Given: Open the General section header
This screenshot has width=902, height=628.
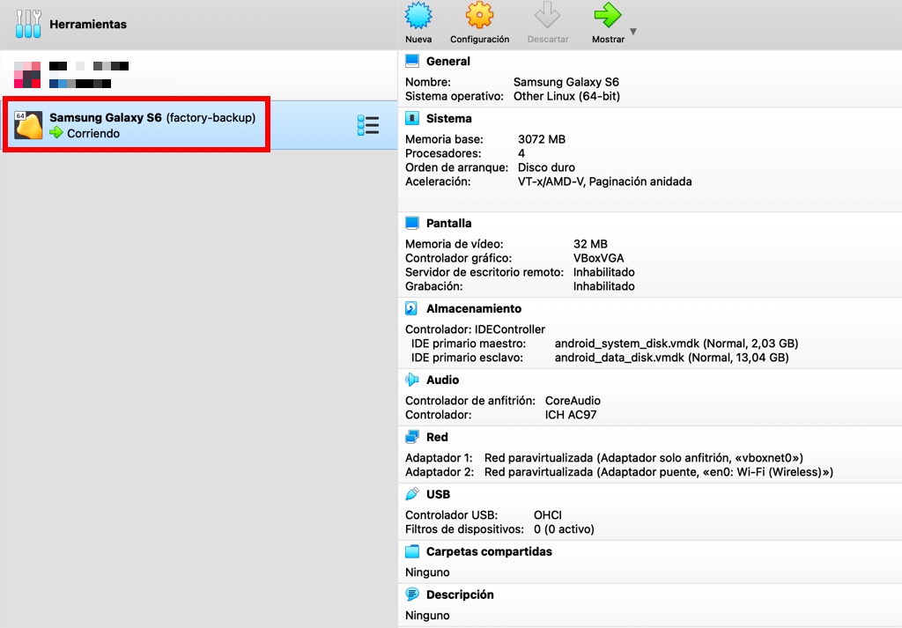Looking at the screenshot, I should (448, 61).
